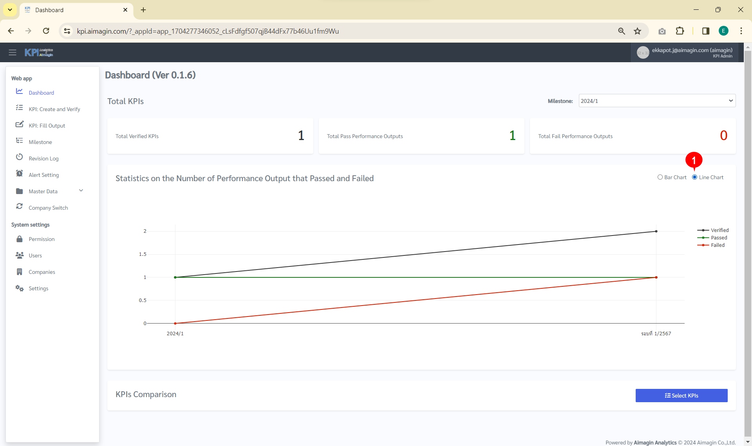Open the Chrome three-dot menu
The width and height of the screenshot is (752, 446).
point(741,31)
